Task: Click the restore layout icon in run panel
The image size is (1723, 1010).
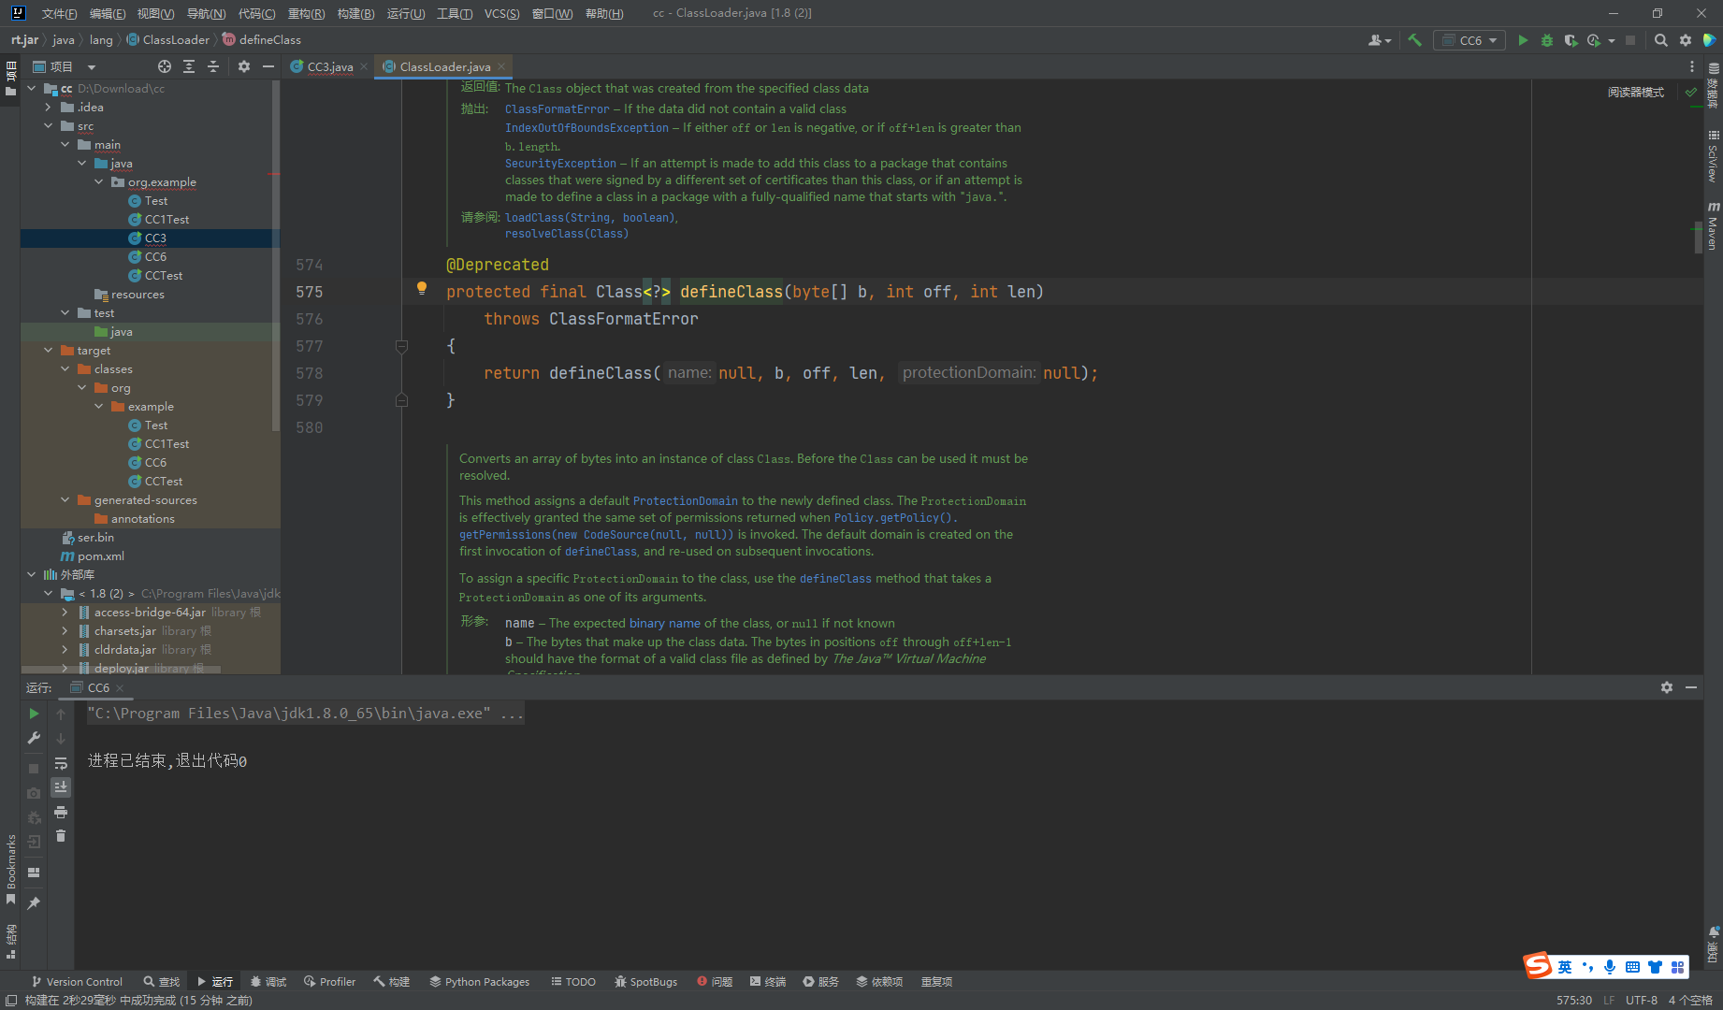Action: [34, 873]
